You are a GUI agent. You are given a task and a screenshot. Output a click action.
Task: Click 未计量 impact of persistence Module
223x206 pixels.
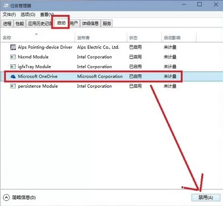click(170, 86)
